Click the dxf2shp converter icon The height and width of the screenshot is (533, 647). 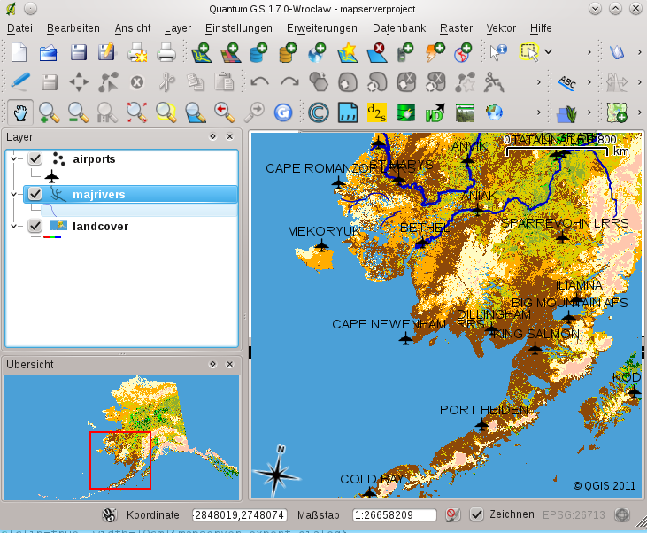377,112
